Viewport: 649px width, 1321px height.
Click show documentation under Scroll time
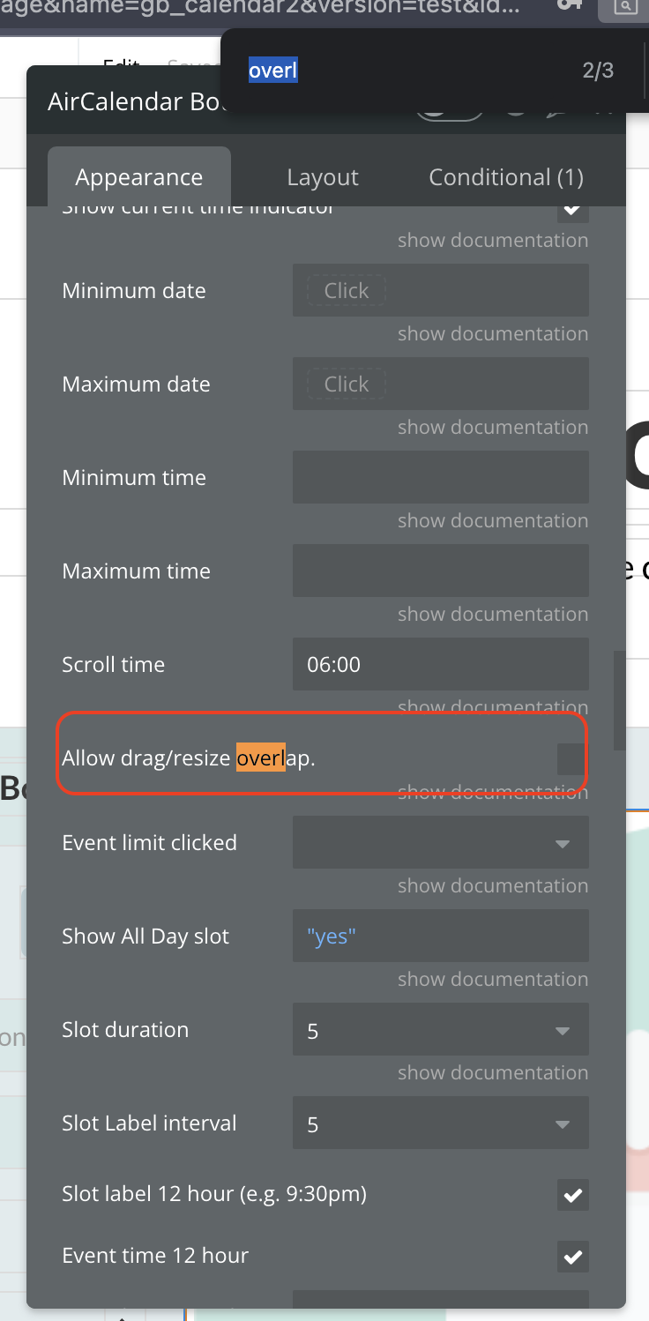pyautogui.click(x=492, y=706)
